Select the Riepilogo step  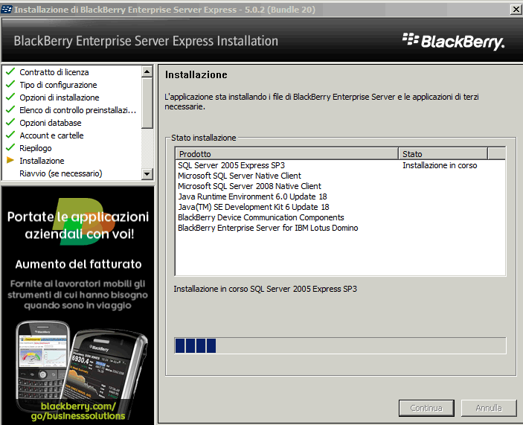36,148
